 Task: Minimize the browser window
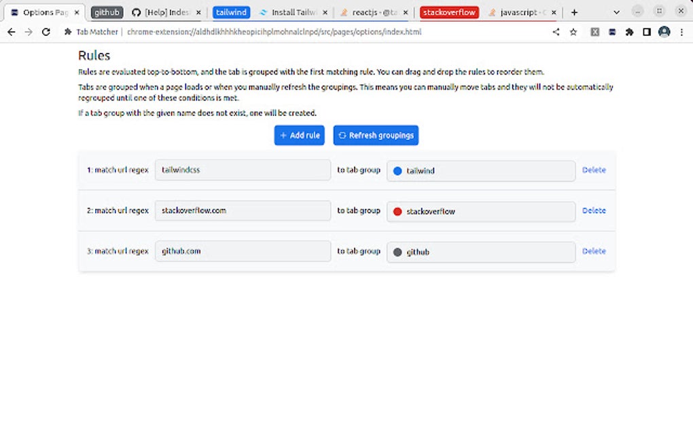coord(637,12)
